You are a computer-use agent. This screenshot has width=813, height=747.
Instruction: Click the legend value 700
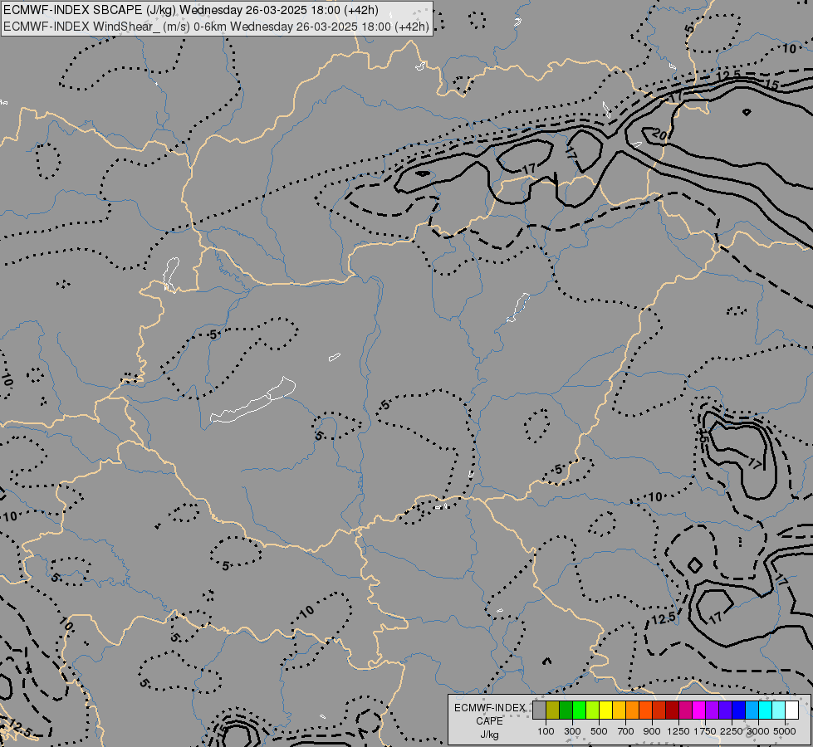point(626,731)
